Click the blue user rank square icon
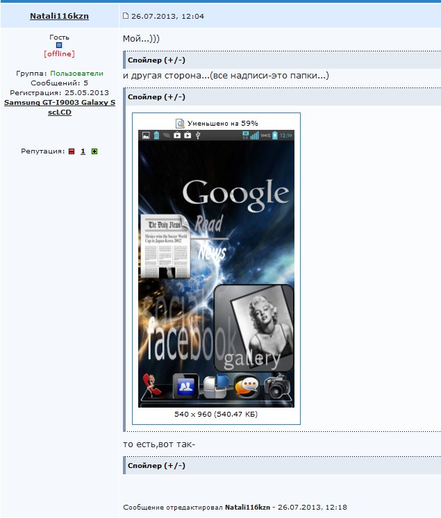The width and height of the screenshot is (441, 518). coord(59,45)
